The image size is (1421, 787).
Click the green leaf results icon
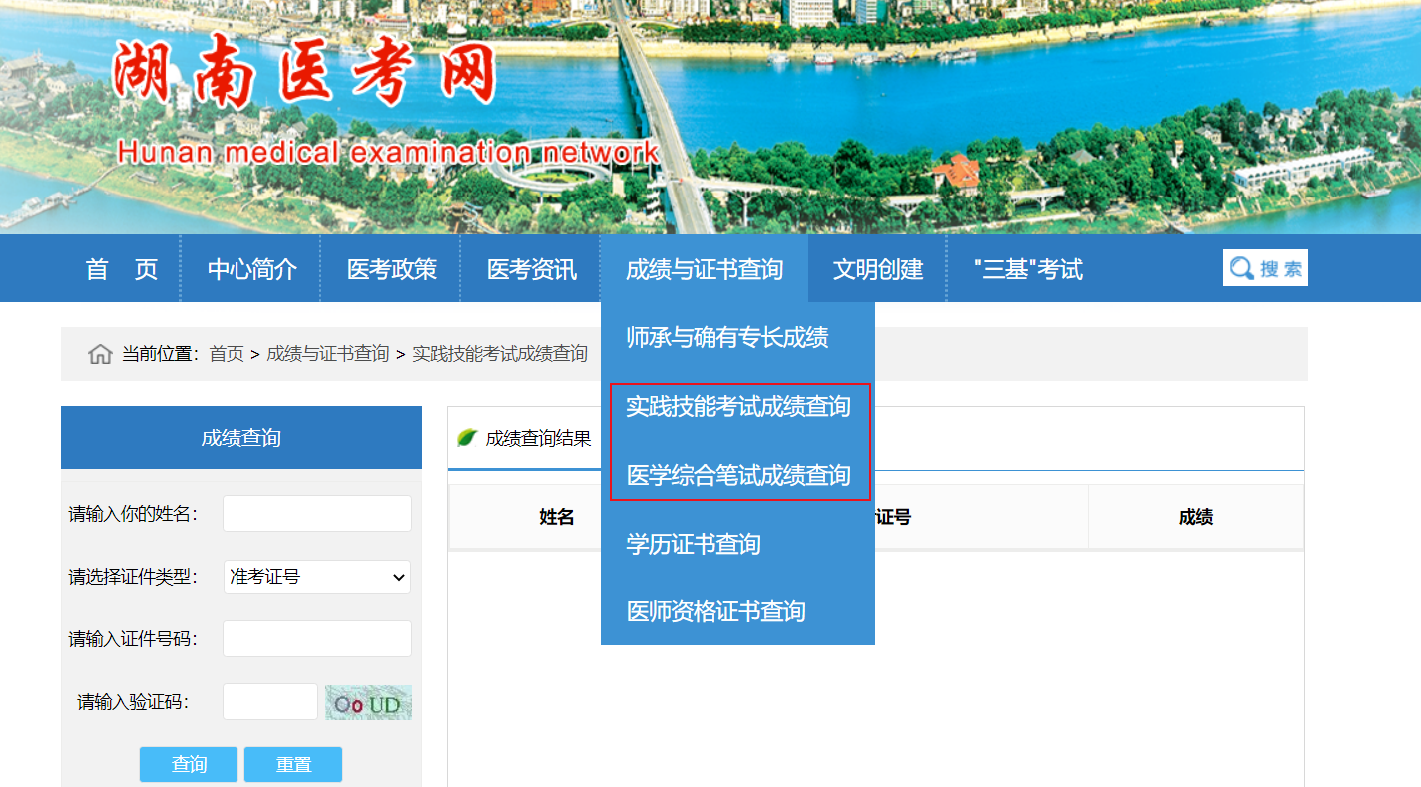pyautogui.click(x=466, y=438)
